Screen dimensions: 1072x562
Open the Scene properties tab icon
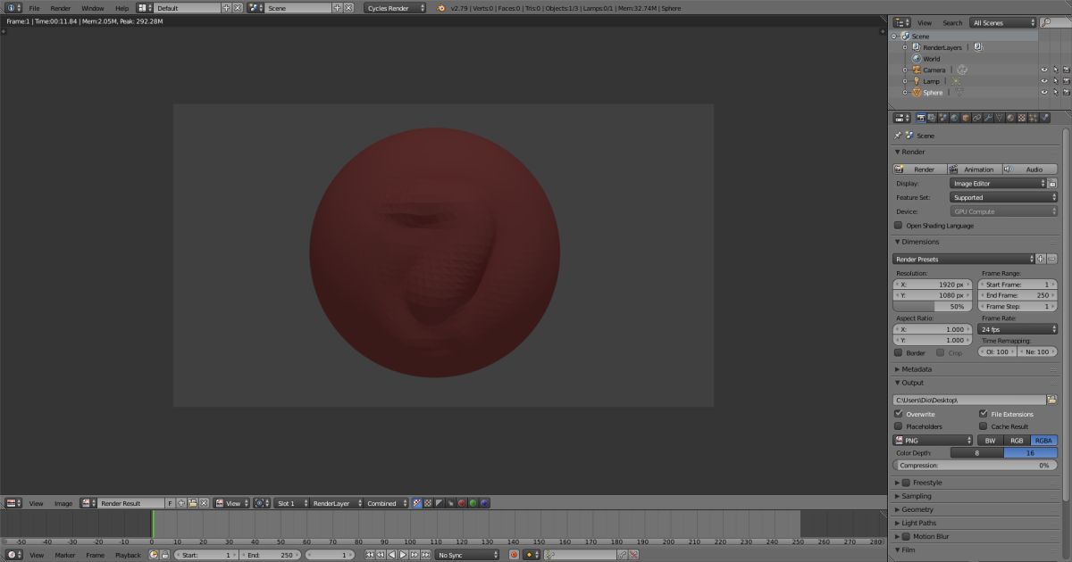944,118
